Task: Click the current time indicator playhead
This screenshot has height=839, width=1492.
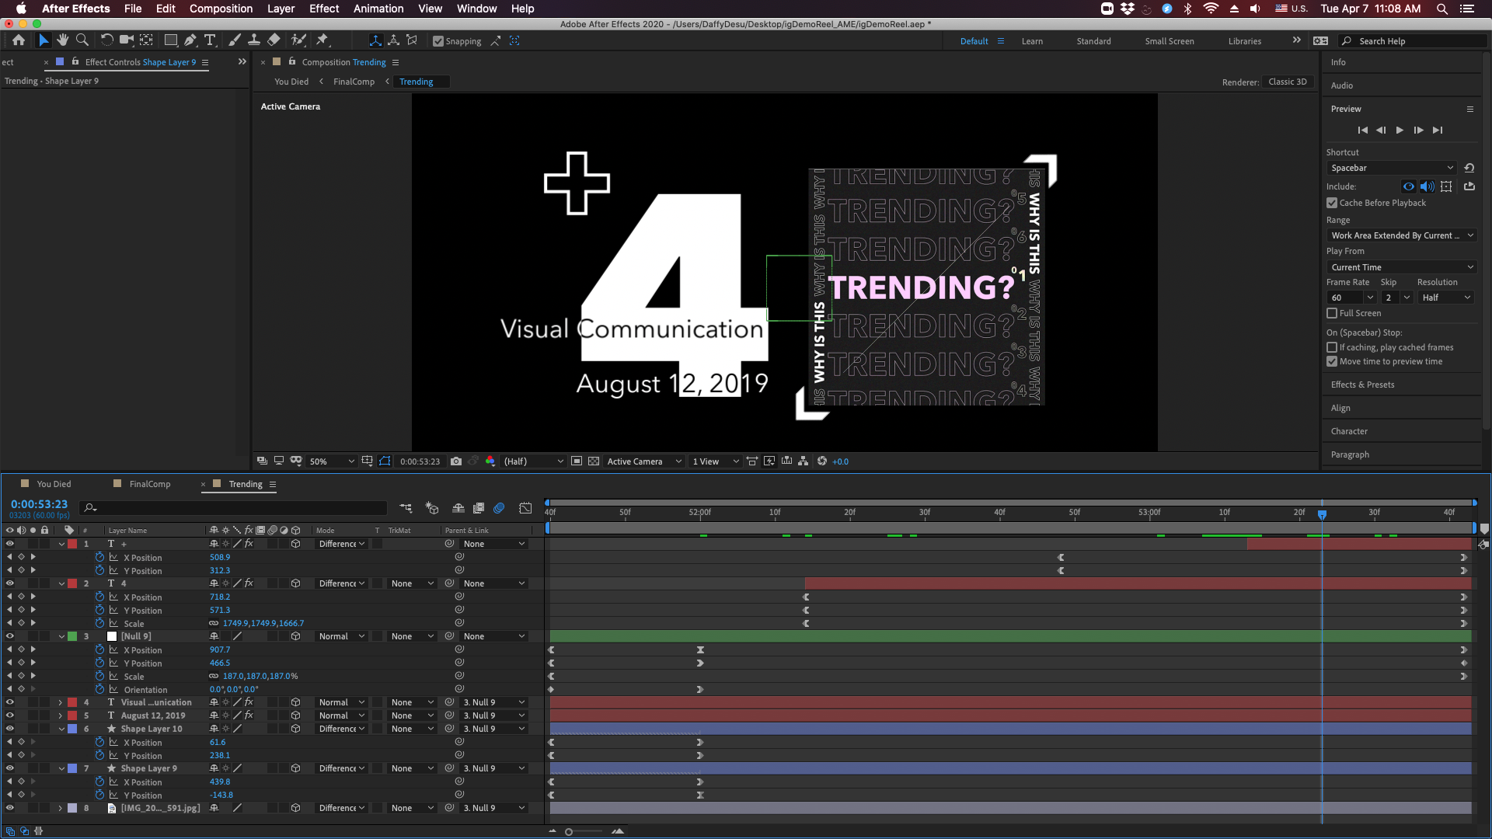Action: pyautogui.click(x=1322, y=514)
